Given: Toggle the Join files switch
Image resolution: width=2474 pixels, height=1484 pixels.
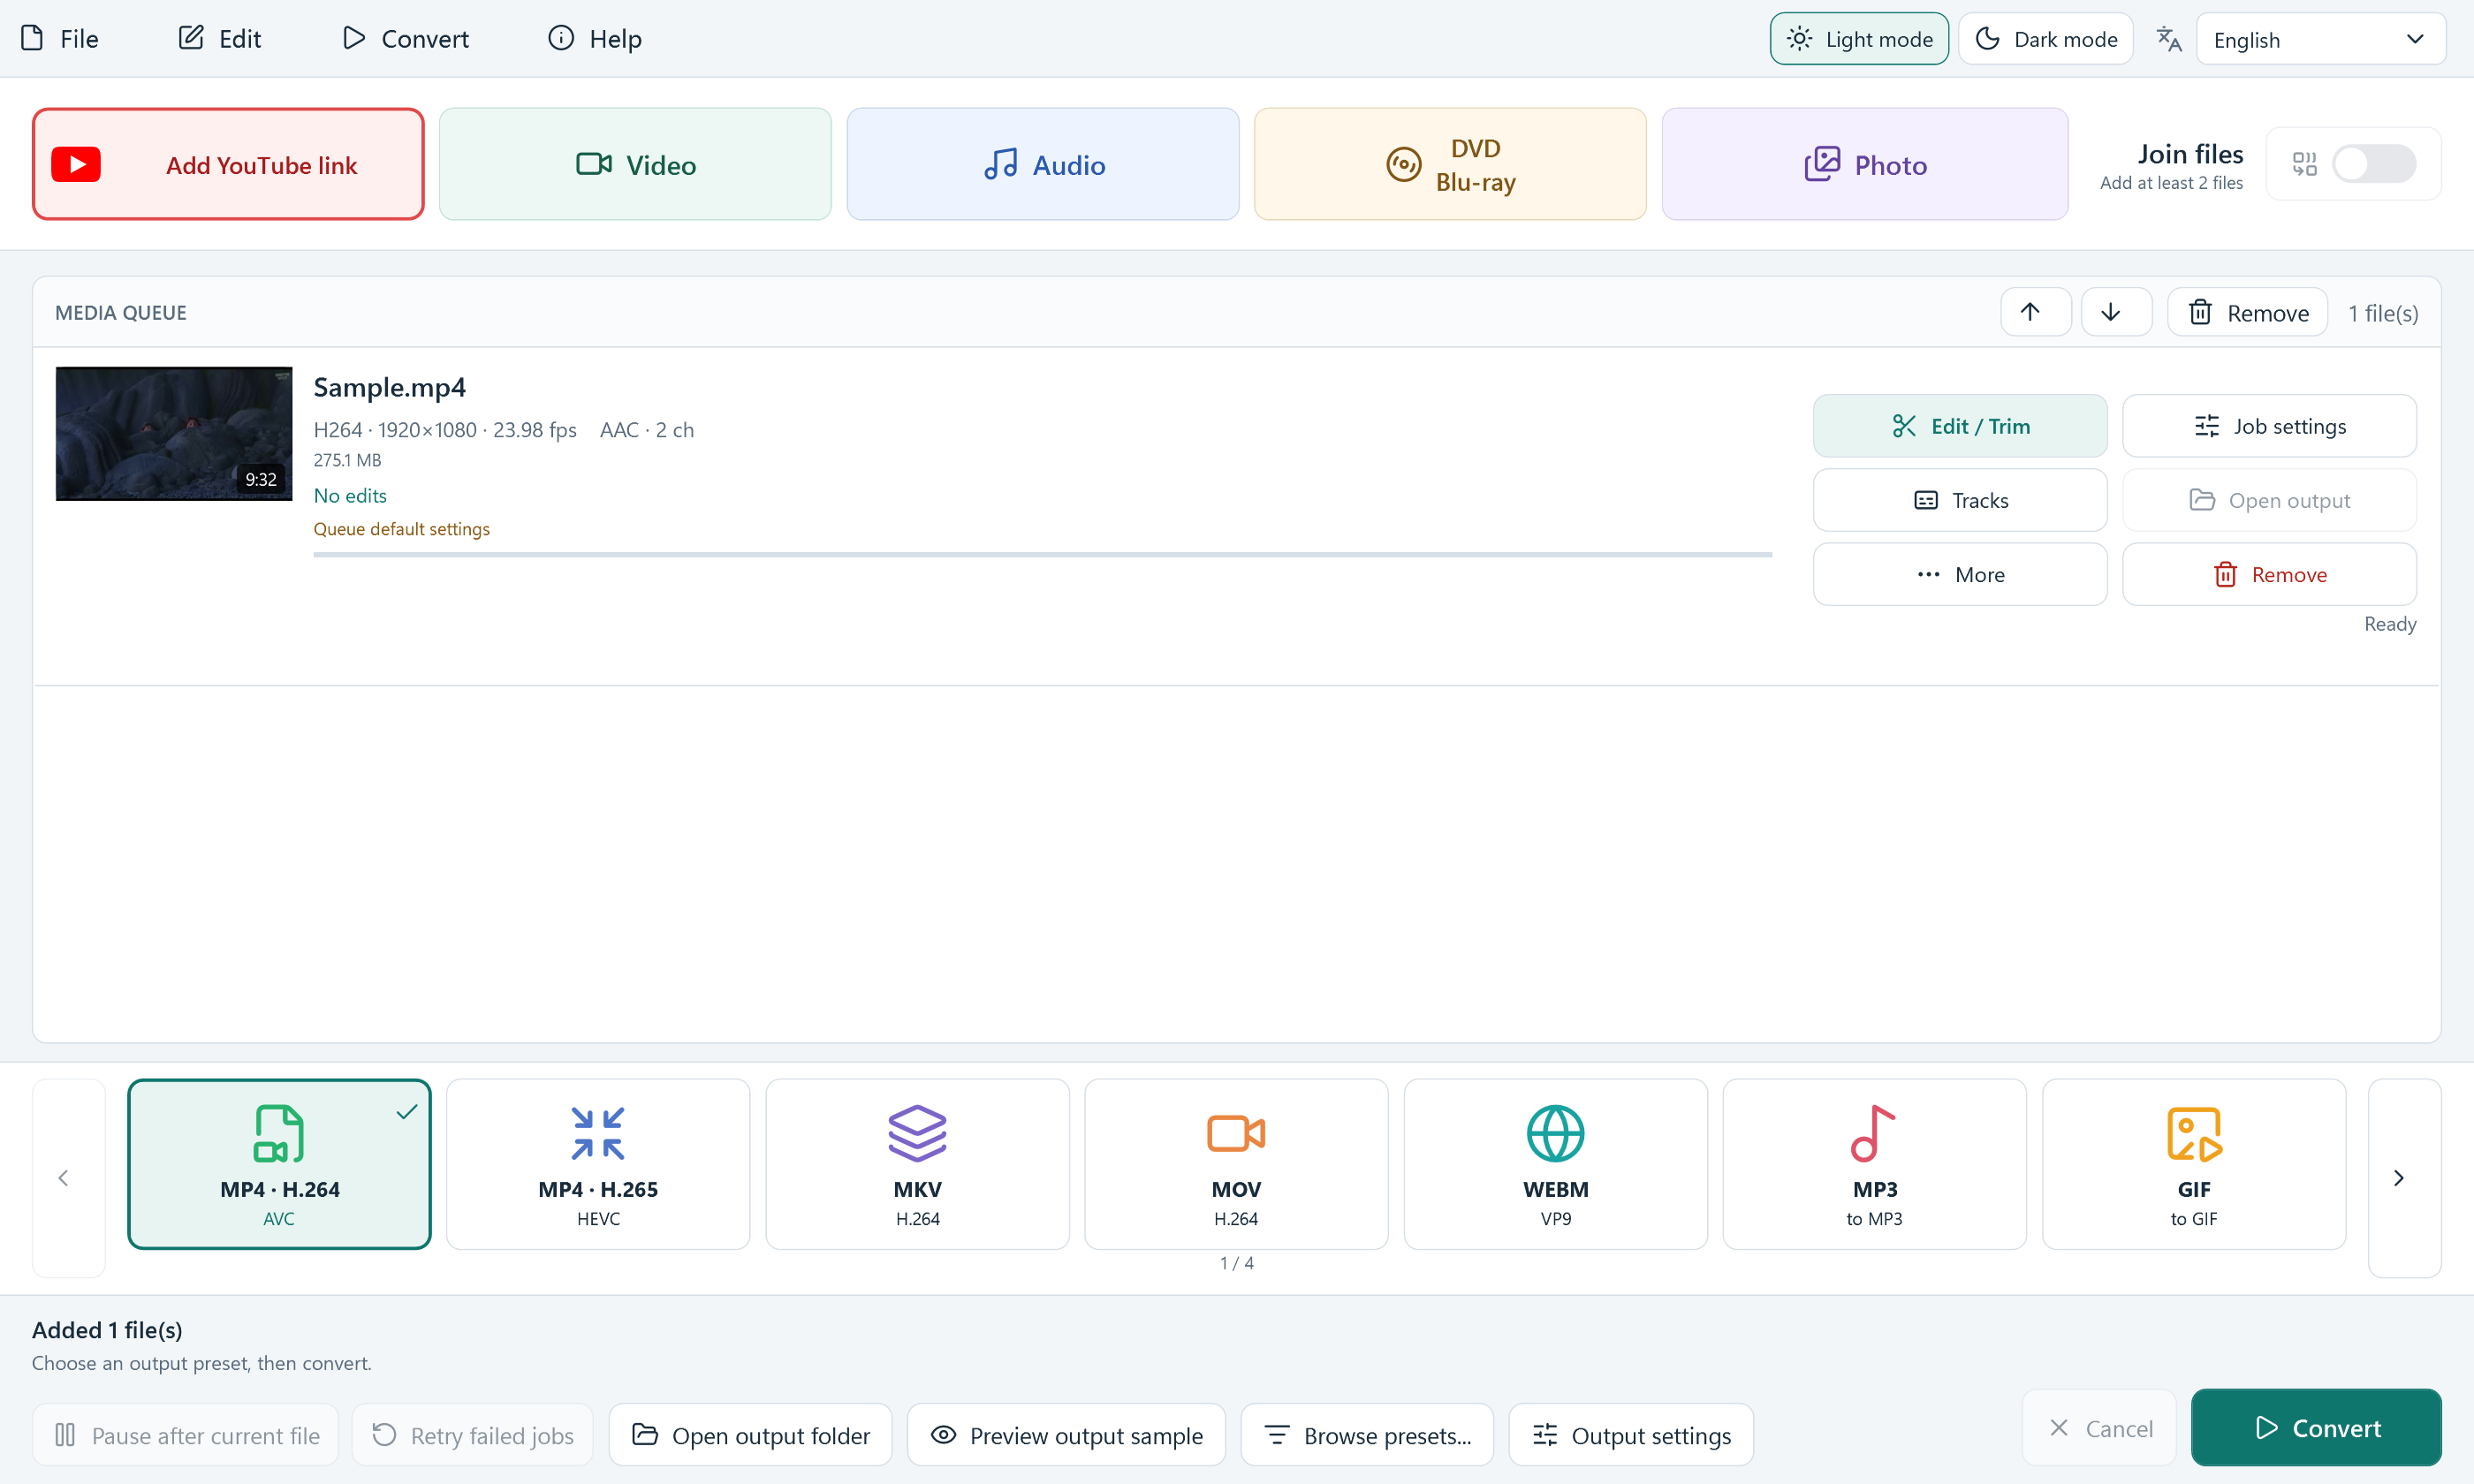Looking at the screenshot, I should 2374,164.
